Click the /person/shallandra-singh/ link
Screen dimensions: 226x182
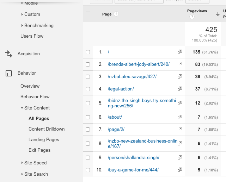(x=134, y=157)
